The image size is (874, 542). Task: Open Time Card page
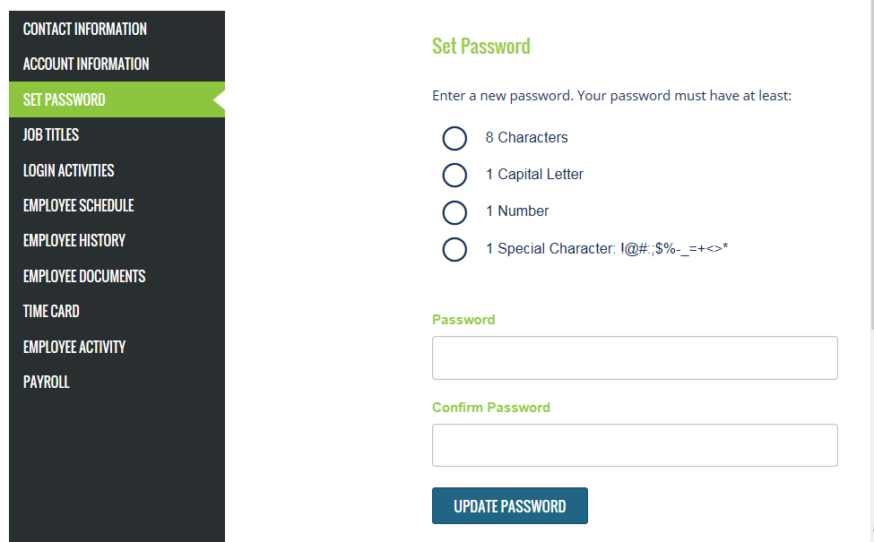[x=51, y=311]
